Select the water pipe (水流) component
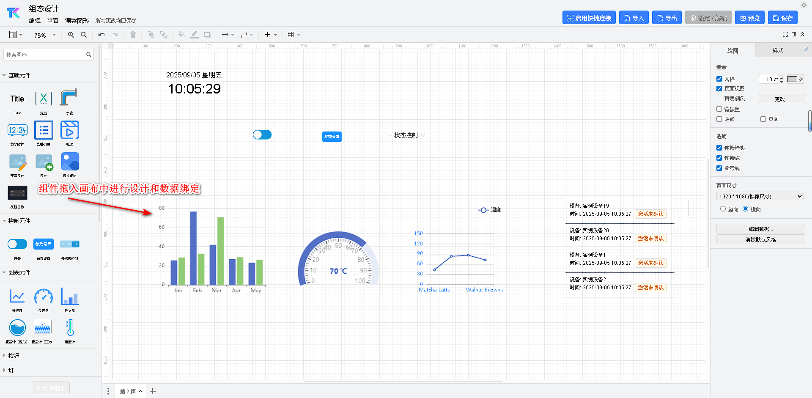Image resolution: width=812 pixels, height=398 pixels. pos(69,99)
